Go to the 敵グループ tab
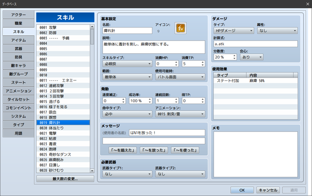The width and height of the screenshot is (312, 196). point(19,74)
